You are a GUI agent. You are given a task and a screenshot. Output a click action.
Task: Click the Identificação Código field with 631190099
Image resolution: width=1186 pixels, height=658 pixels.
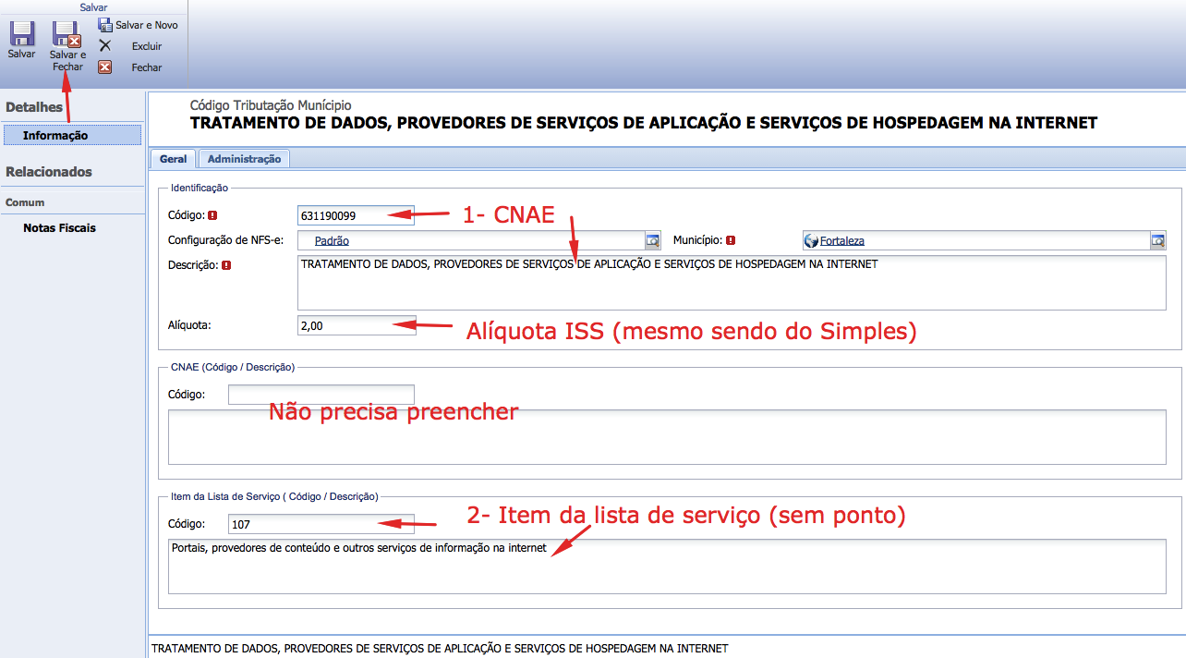coord(356,215)
